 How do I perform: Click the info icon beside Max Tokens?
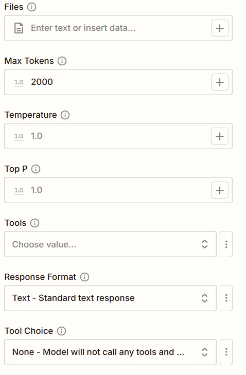tap(62, 61)
